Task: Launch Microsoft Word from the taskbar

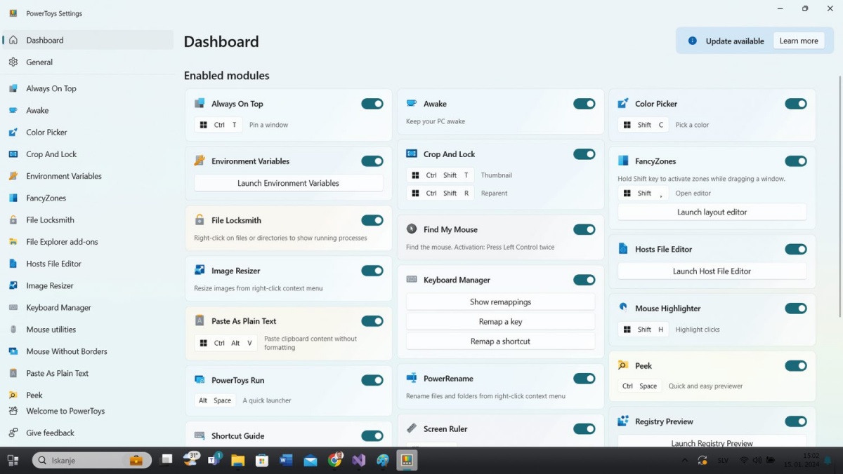Action: pos(286,460)
